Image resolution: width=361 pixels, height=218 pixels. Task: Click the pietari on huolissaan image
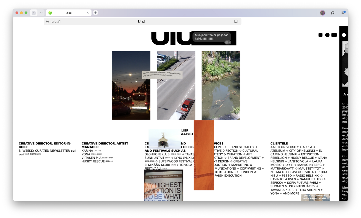pos(315,197)
